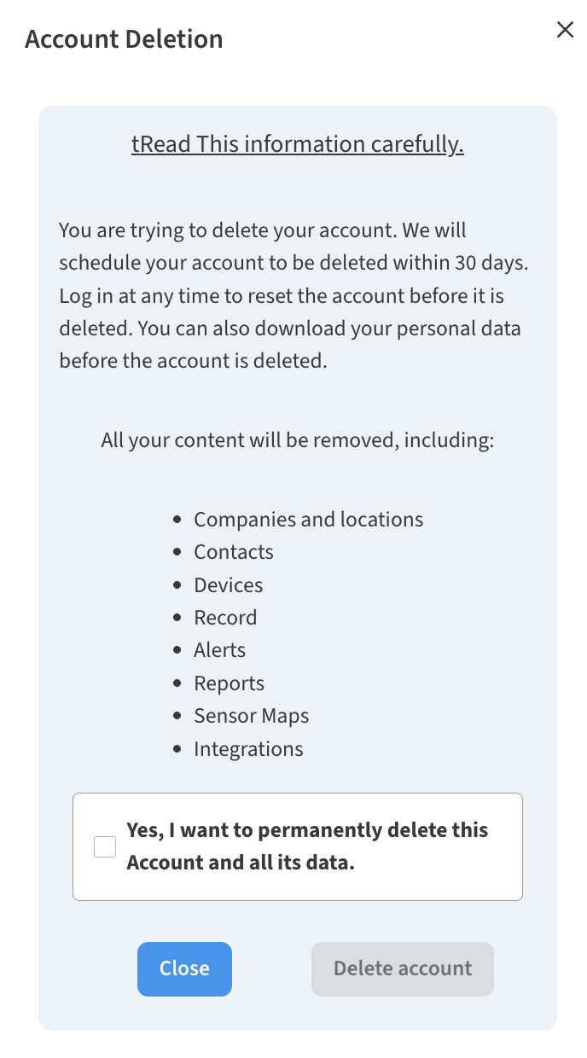Select the Contacts list item
The width and height of the screenshot is (587, 1058).
tap(234, 552)
